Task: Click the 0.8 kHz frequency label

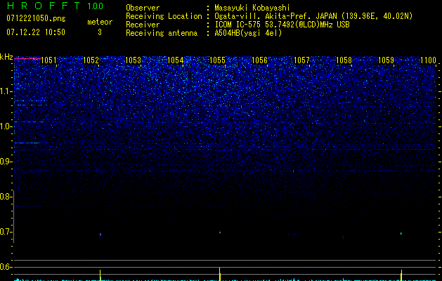Action: (6, 197)
